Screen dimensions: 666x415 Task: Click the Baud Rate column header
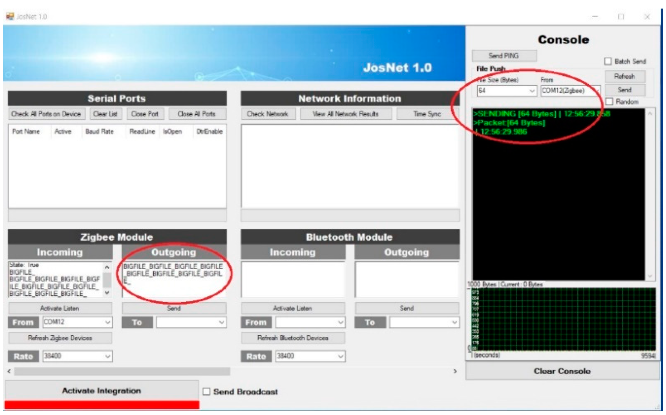coord(99,132)
